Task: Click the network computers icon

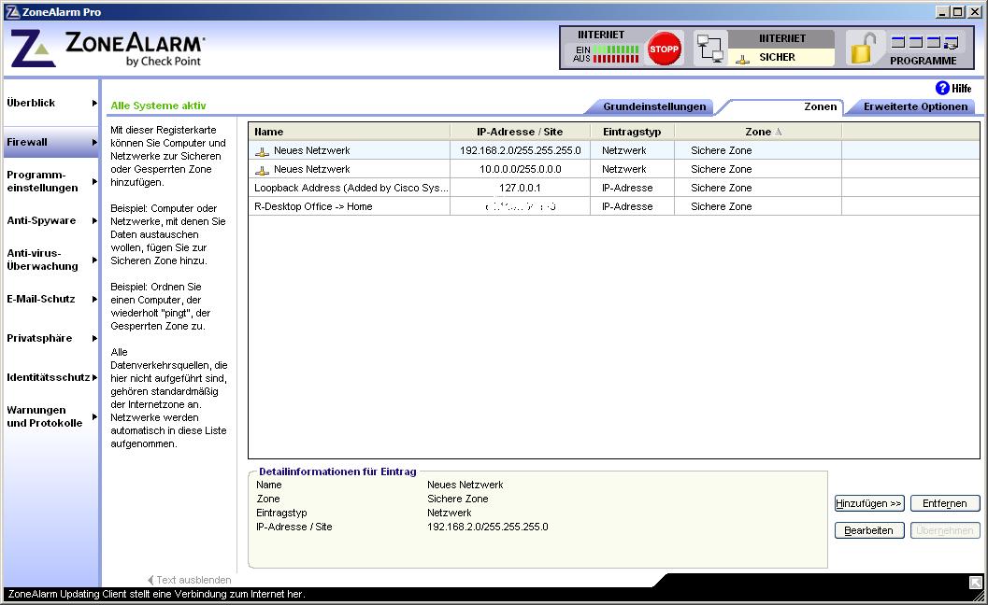Action: pyautogui.click(x=710, y=49)
